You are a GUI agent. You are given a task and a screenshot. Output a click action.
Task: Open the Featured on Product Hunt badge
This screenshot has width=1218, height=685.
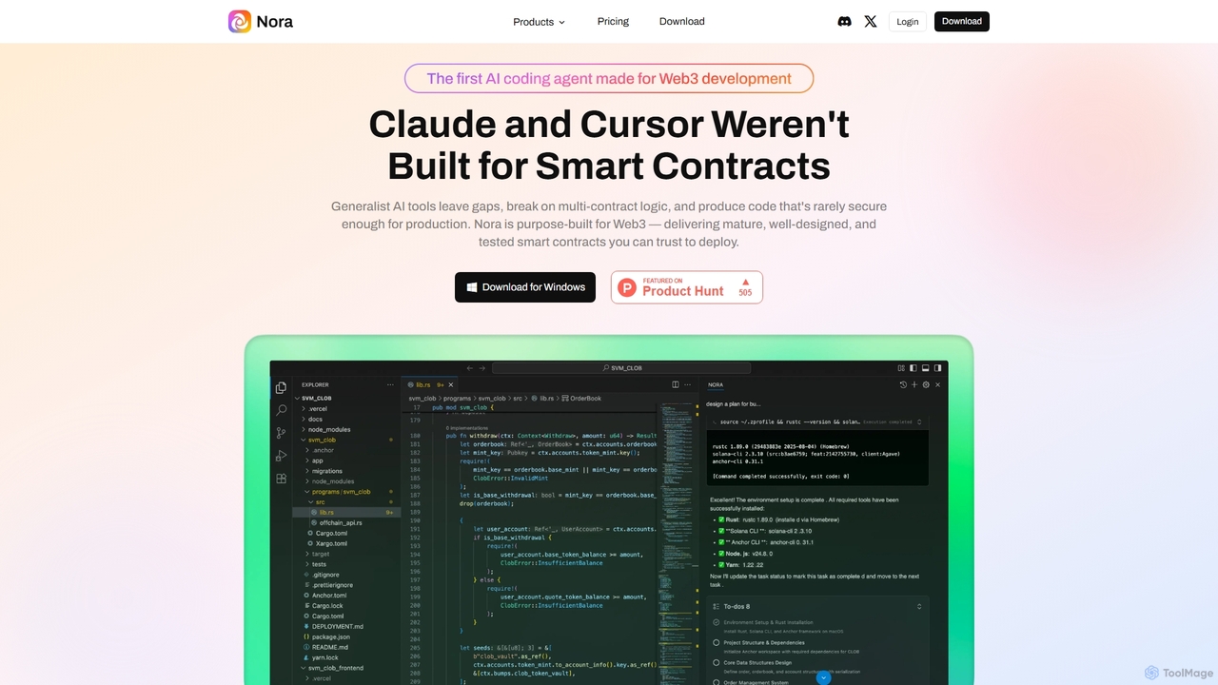click(x=687, y=287)
